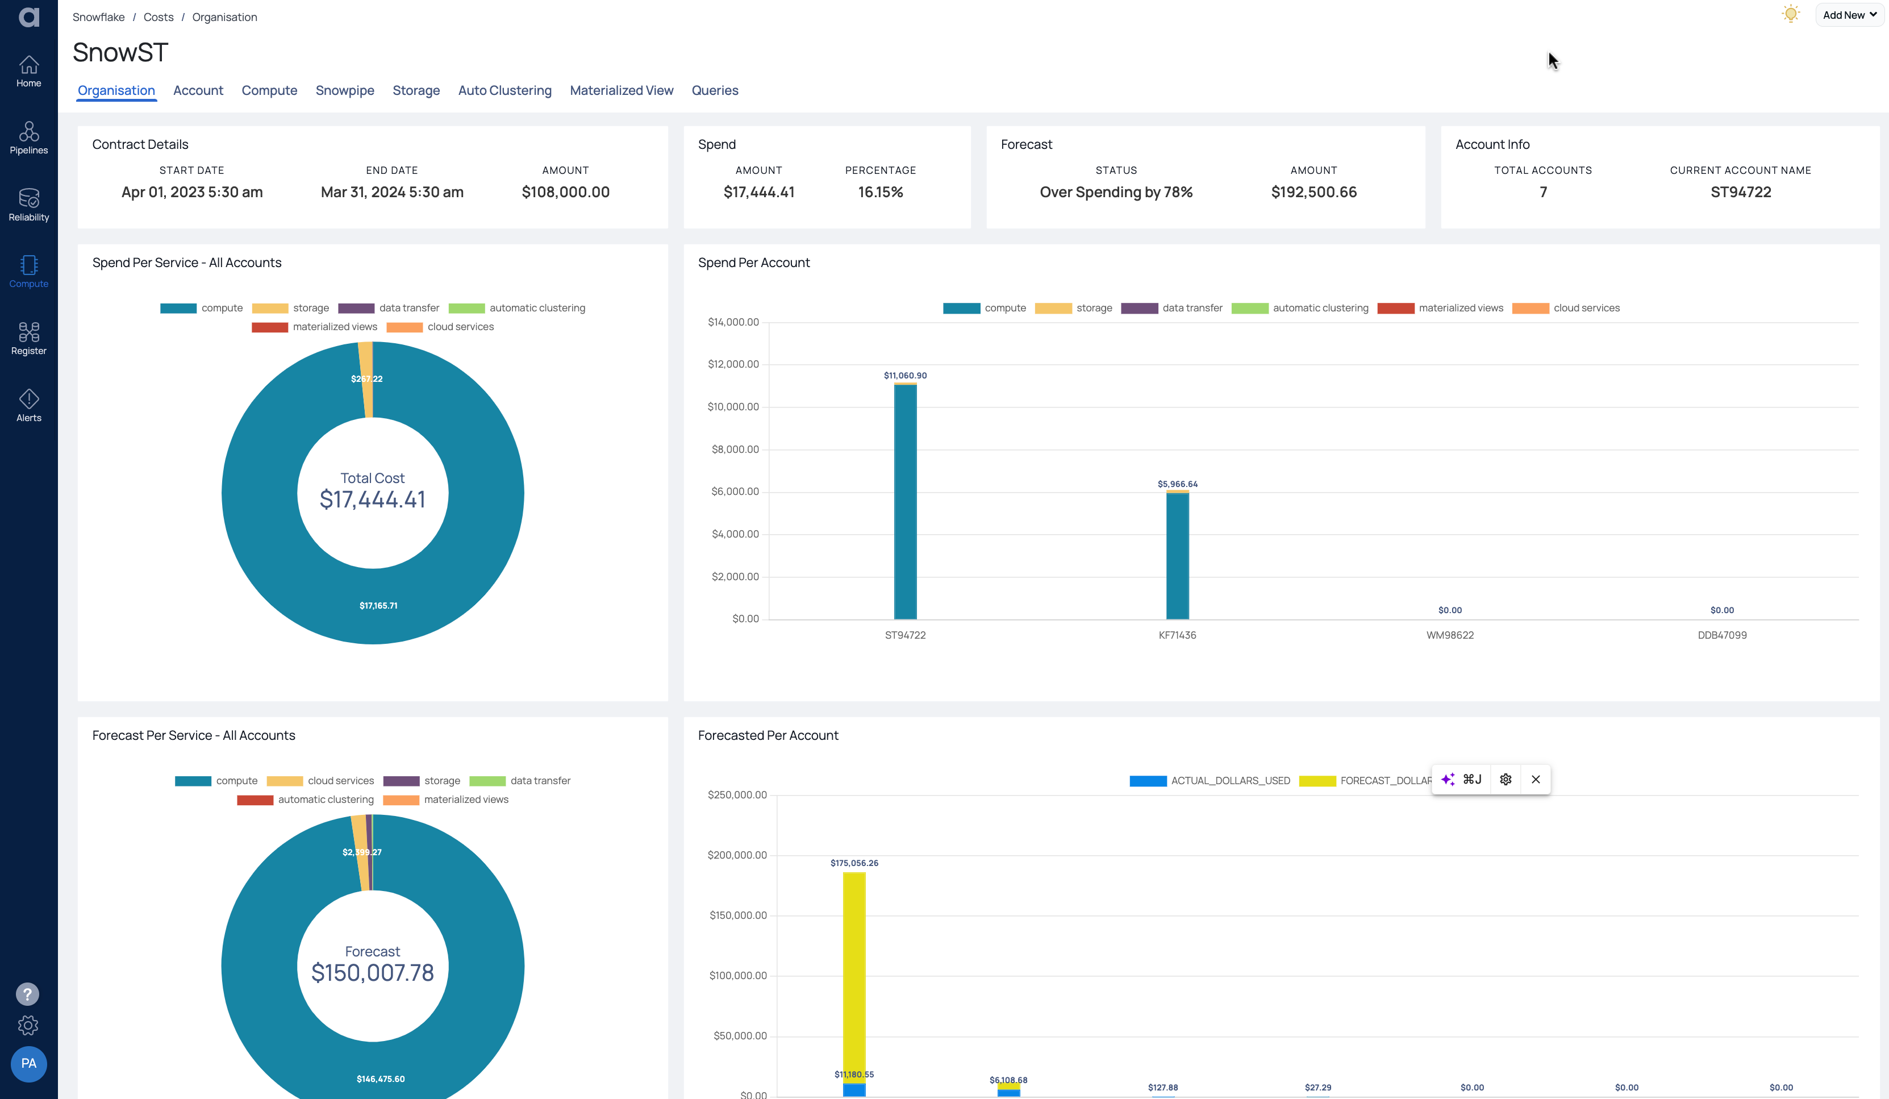Toggle light/dark theme with the sun icon
The width and height of the screenshot is (1889, 1099).
[1791, 14]
